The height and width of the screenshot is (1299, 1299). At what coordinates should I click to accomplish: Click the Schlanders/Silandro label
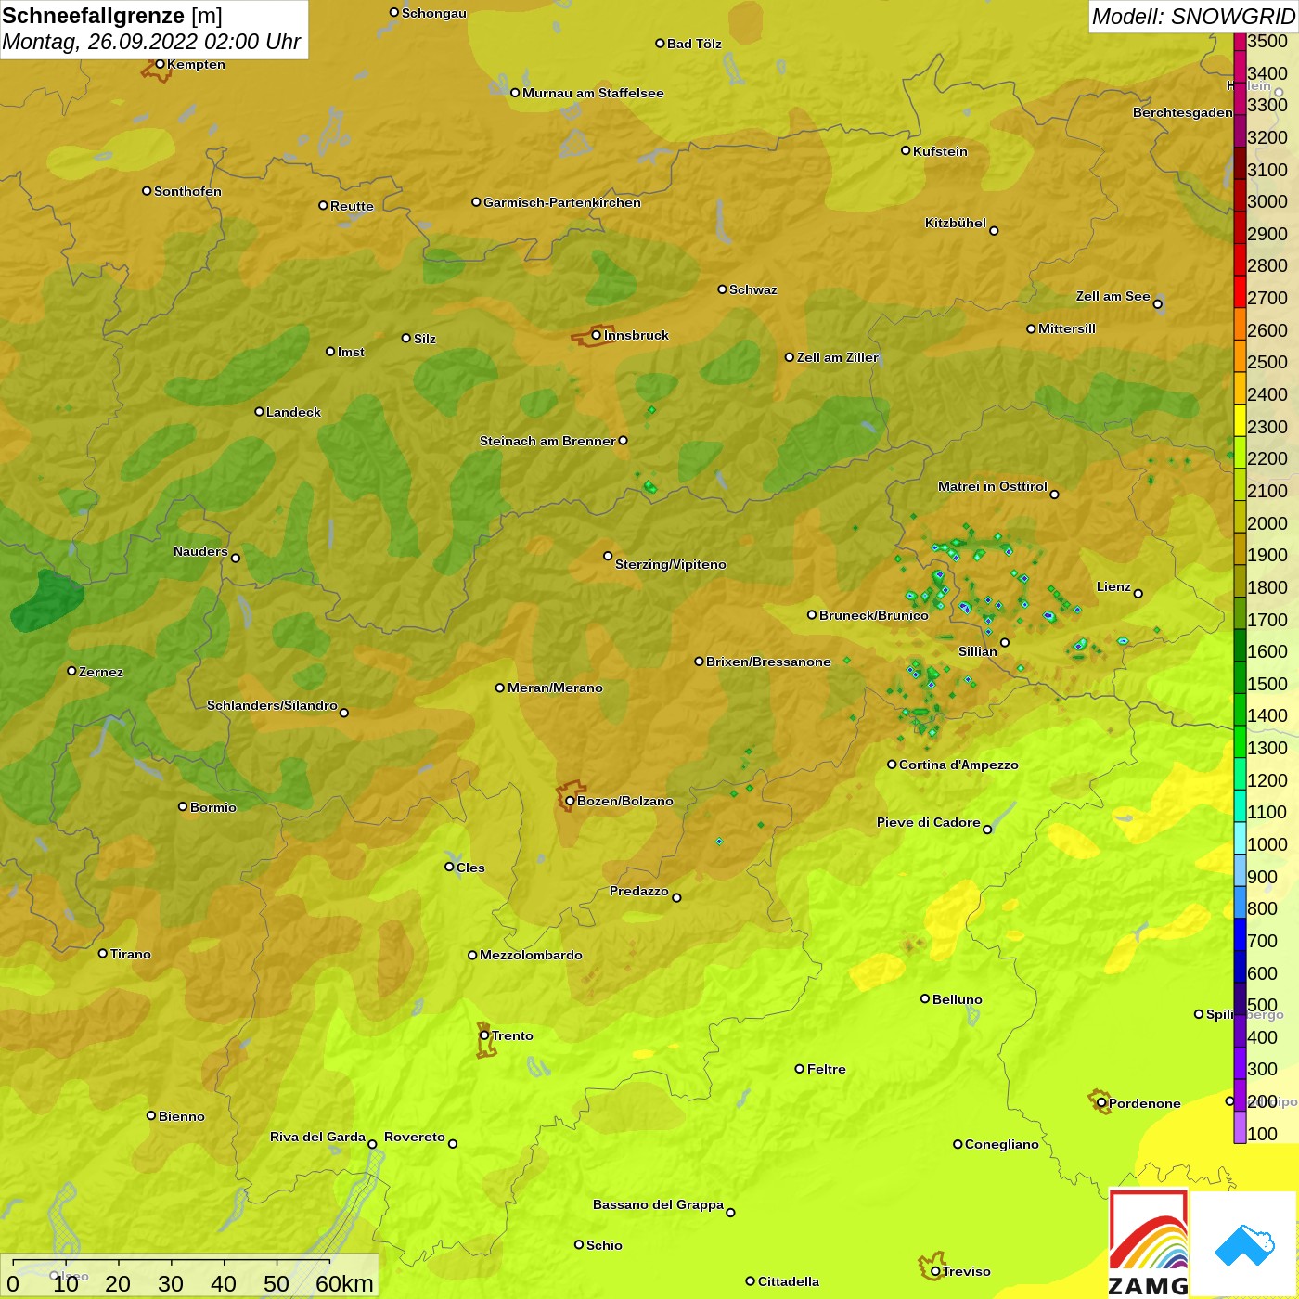[x=272, y=705]
